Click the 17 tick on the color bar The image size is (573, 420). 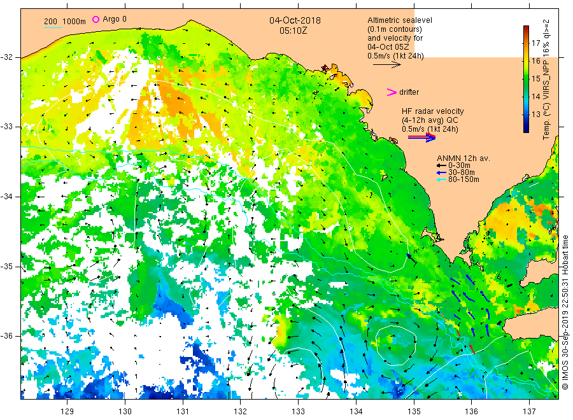tap(535, 43)
